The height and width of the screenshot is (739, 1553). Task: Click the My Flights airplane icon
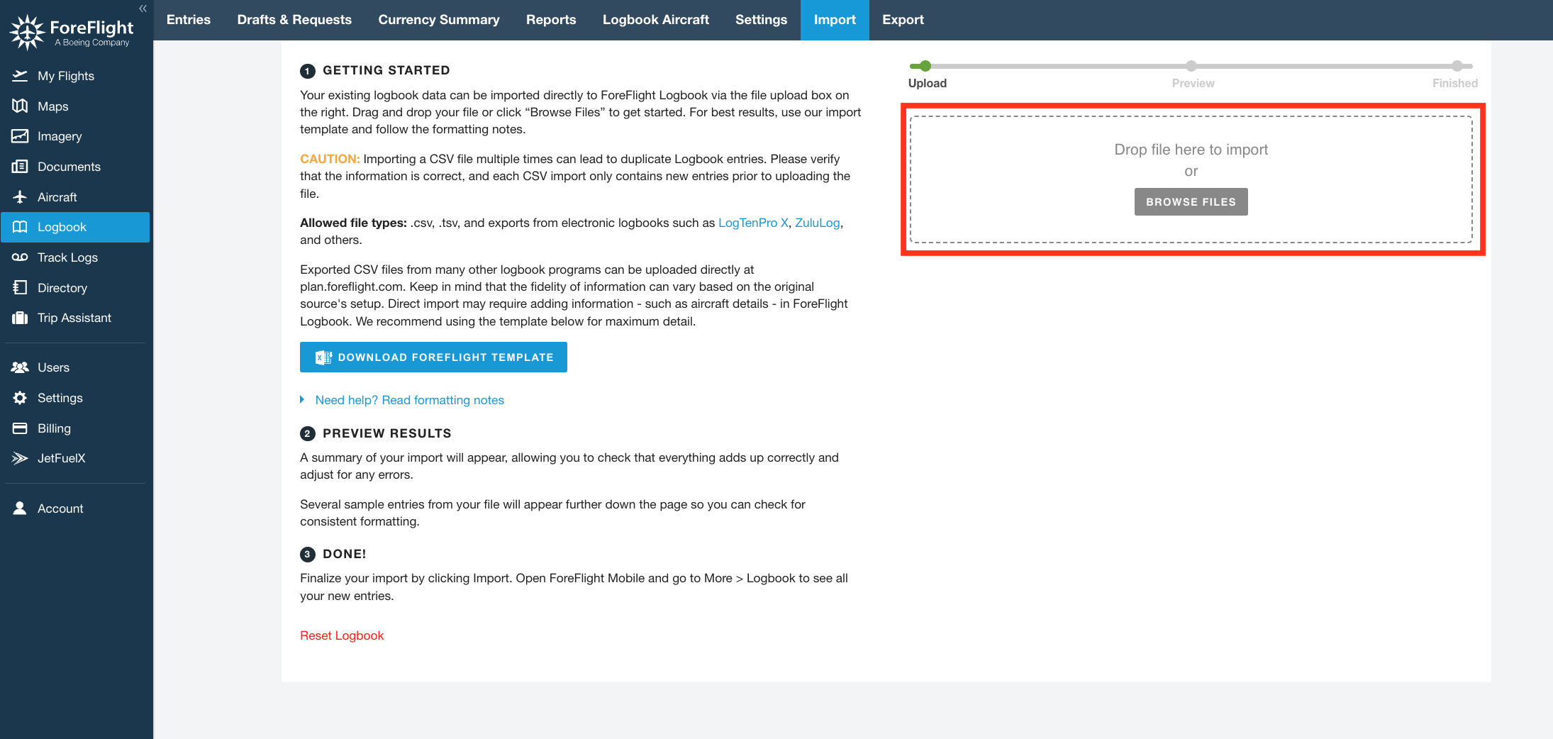coord(20,76)
